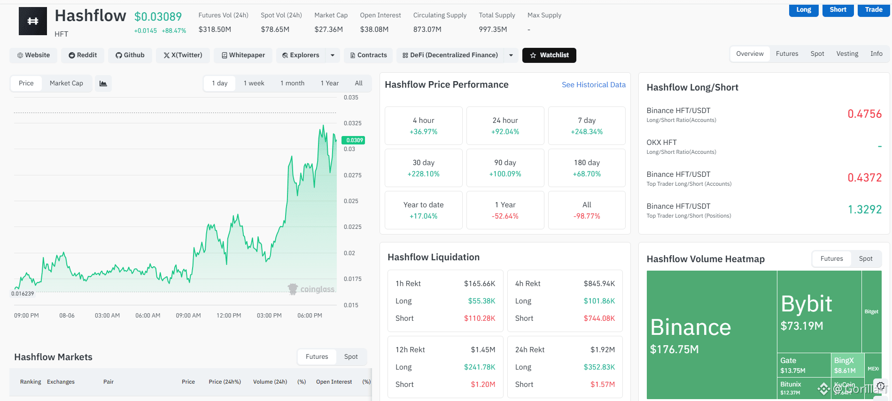Add Hashflow to Watchlist
The width and height of the screenshot is (892, 401).
pos(549,55)
